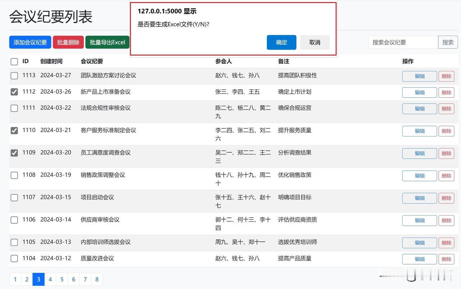Click the red 批量删除 button
Image resolution: width=461 pixels, height=289 pixels.
pyautogui.click(x=68, y=42)
